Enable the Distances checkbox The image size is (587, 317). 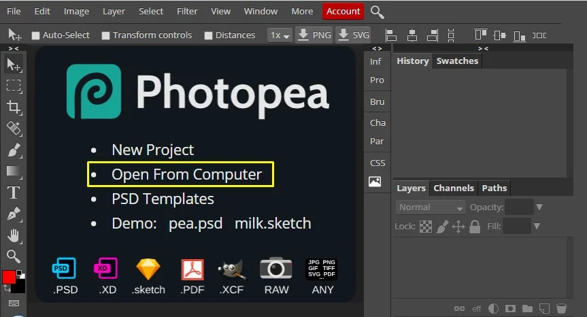click(x=208, y=35)
